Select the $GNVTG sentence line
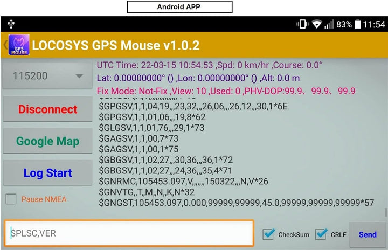This screenshot has width=388, height=250. pos(147,192)
